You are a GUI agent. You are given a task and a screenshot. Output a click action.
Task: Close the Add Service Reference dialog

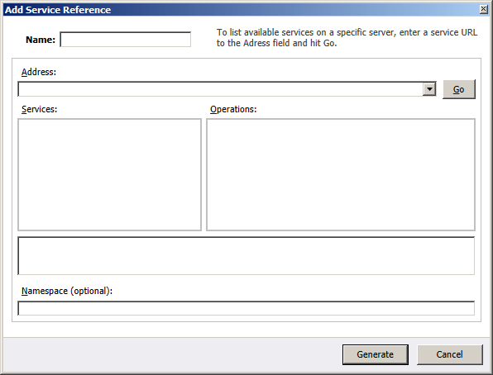[x=484, y=9]
